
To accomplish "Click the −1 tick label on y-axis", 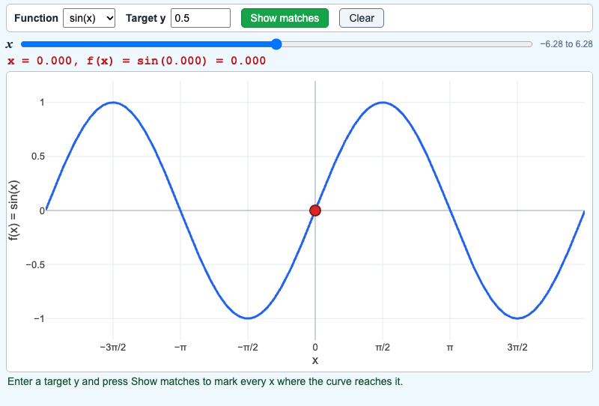I will point(40,319).
